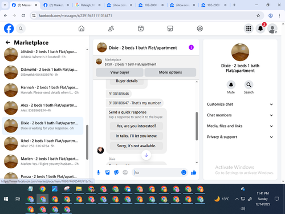
Task: Open the Friends icon in top navigation
Action: pyautogui.click(x=111, y=29)
